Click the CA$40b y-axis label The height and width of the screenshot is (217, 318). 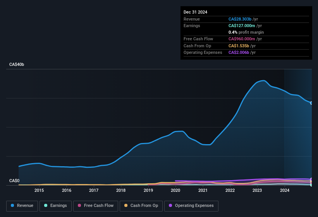coord(17,64)
